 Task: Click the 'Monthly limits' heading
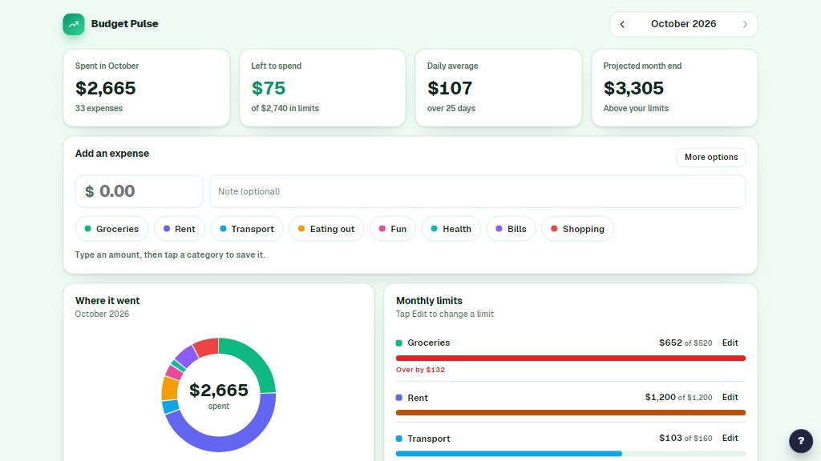[430, 301]
